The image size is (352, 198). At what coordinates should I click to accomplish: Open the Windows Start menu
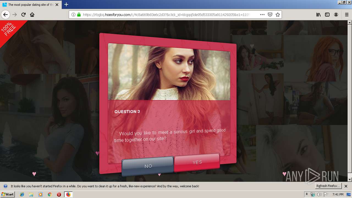[7, 194]
